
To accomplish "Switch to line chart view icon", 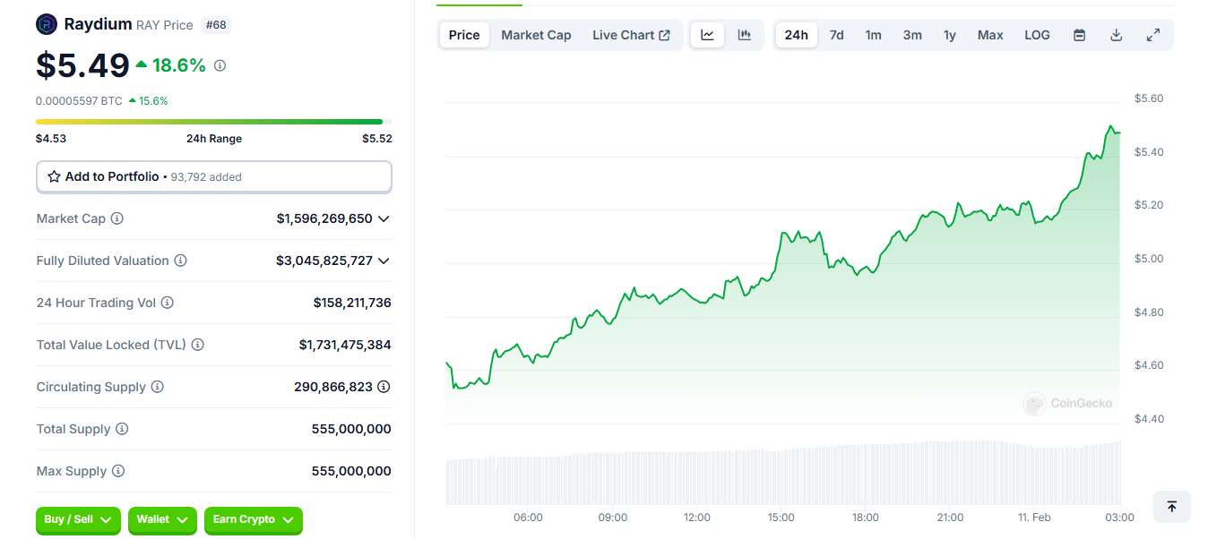I will pyautogui.click(x=707, y=35).
